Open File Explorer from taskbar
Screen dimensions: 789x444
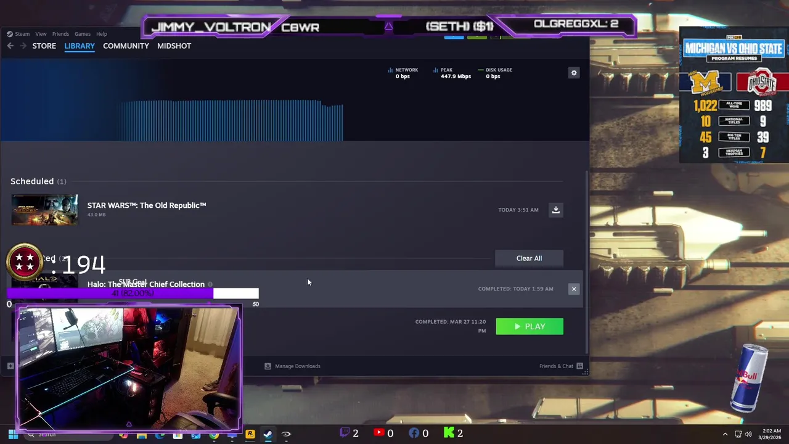[142, 434]
